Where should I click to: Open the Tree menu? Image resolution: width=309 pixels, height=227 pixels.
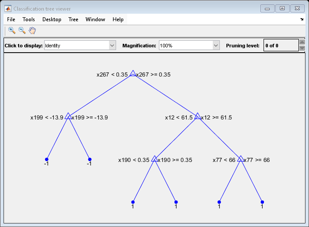73,19
